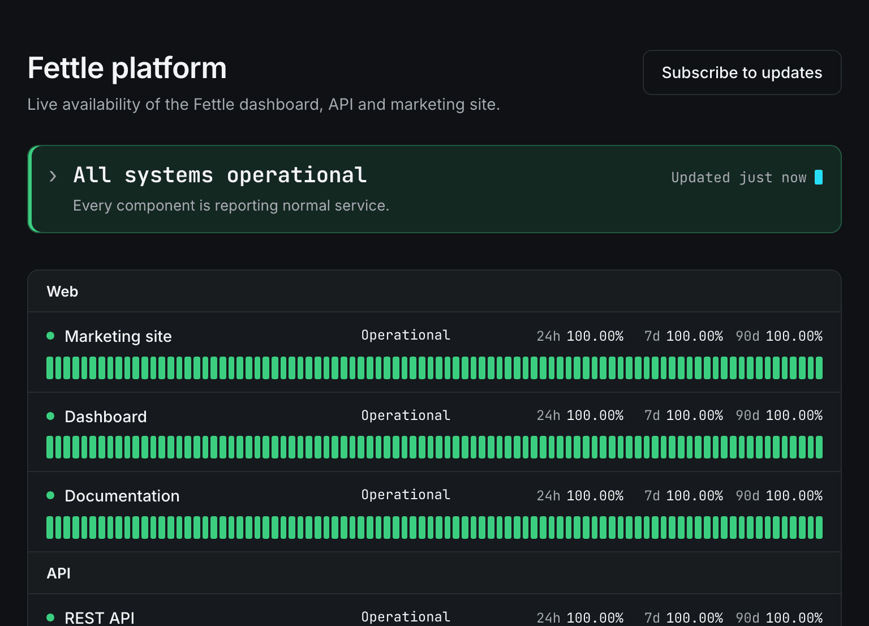Click the Dashboard uptime history bar
The image size is (869, 626).
tap(434, 447)
